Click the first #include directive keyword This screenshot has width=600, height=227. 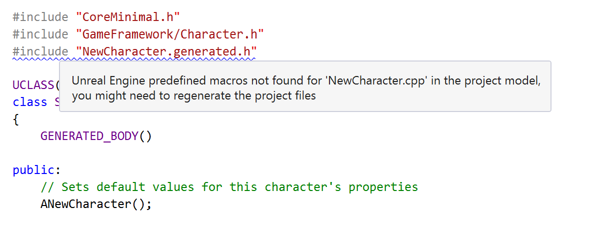40,17
